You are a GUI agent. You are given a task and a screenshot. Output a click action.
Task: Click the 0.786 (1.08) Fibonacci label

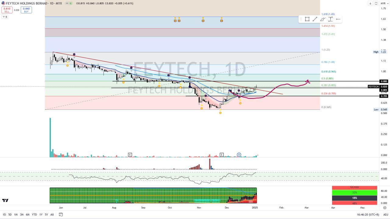pos(328,62)
